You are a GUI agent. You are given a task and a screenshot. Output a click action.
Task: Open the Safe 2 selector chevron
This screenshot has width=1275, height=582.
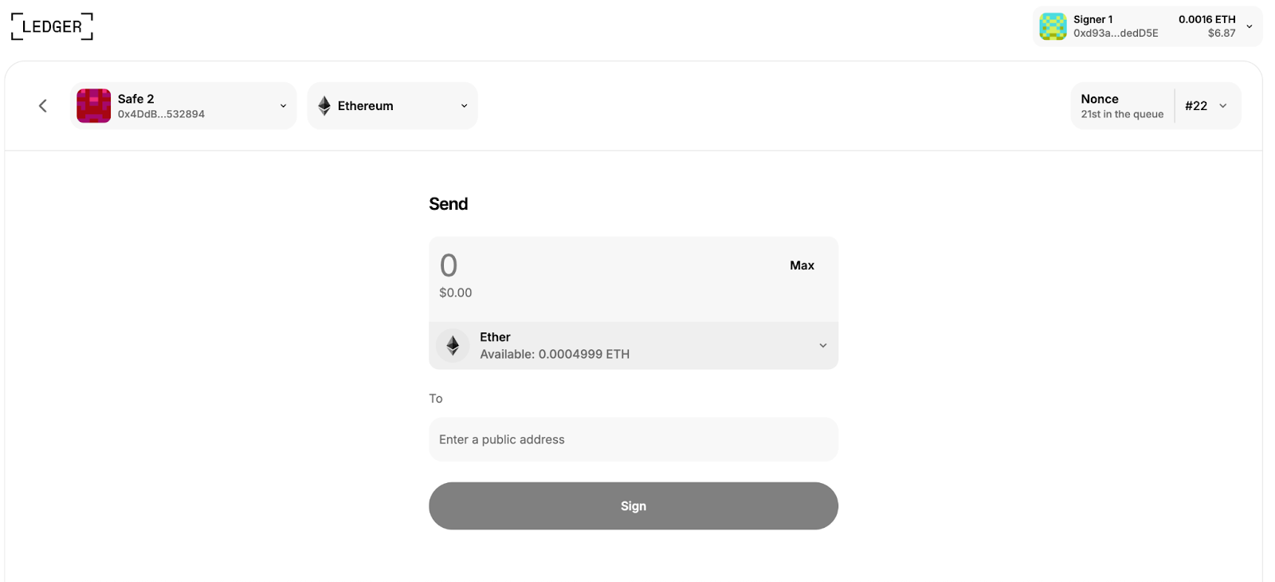coord(283,106)
